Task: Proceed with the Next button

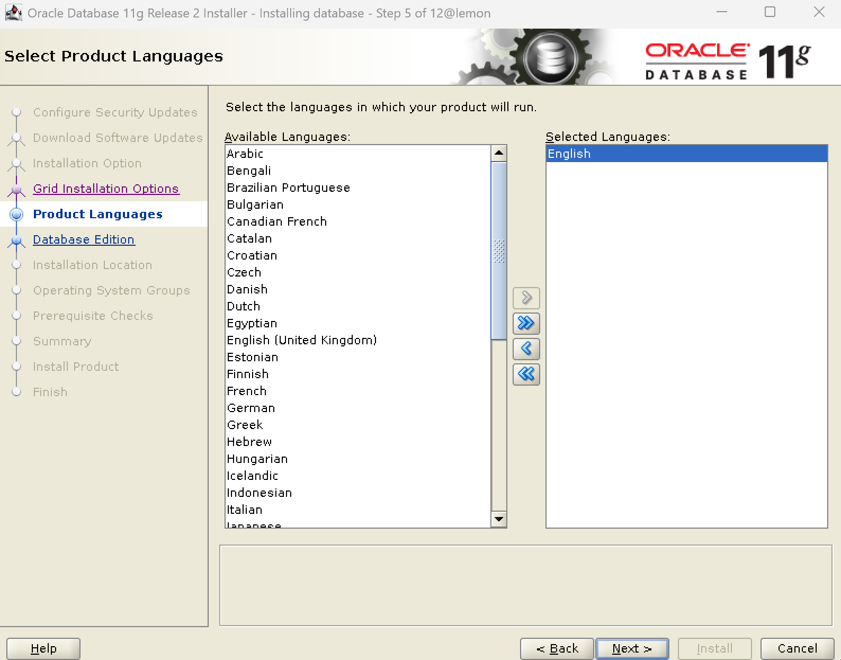Action: tap(632, 648)
